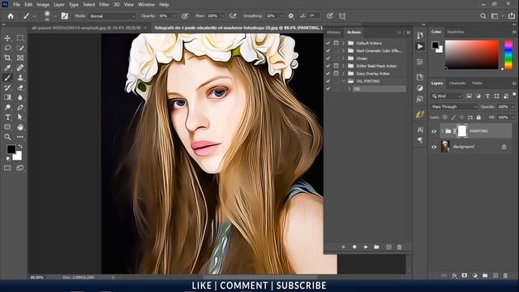Click the brush Opacity value field
This screenshot has height=292, width=519.
pos(164,16)
